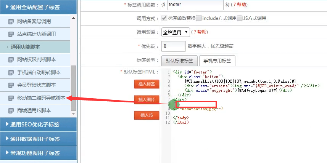
Task: Enable the JS方式调用 checkbox
Action: click(240, 18)
